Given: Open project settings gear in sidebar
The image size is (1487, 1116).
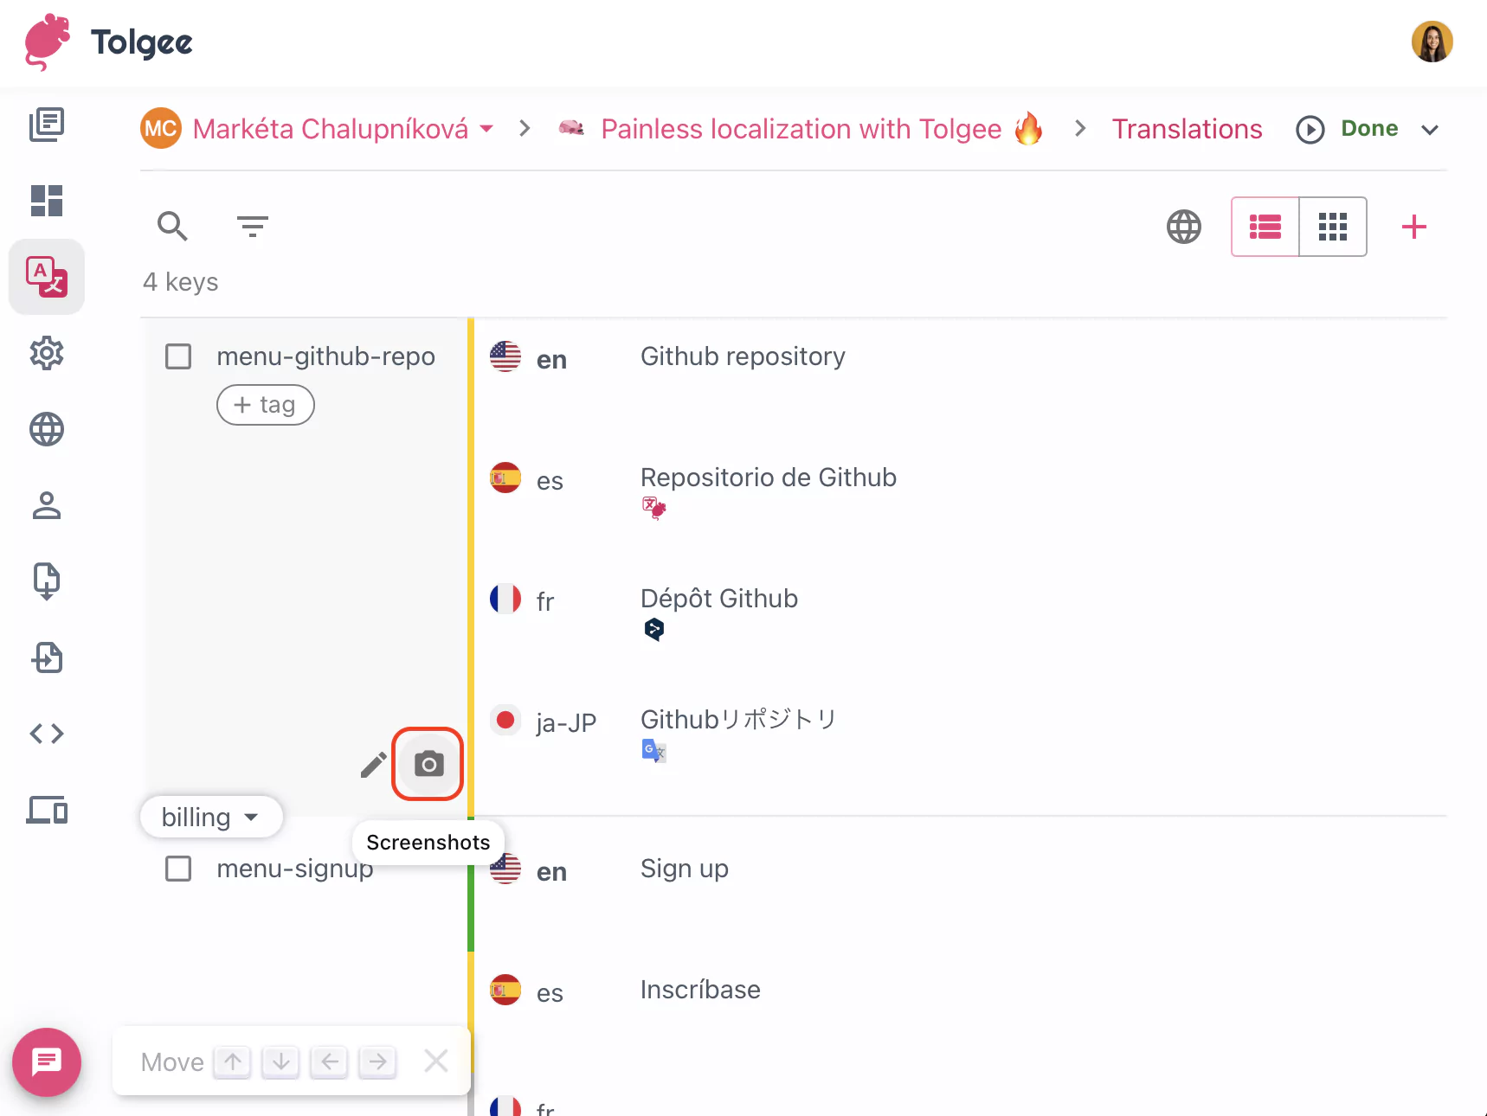Looking at the screenshot, I should 46,353.
